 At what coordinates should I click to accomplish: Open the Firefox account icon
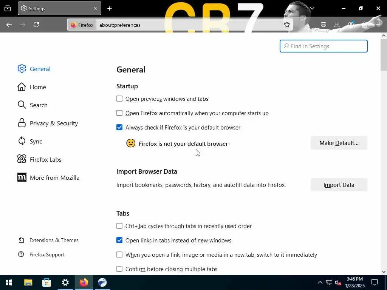(x=351, y=25)
